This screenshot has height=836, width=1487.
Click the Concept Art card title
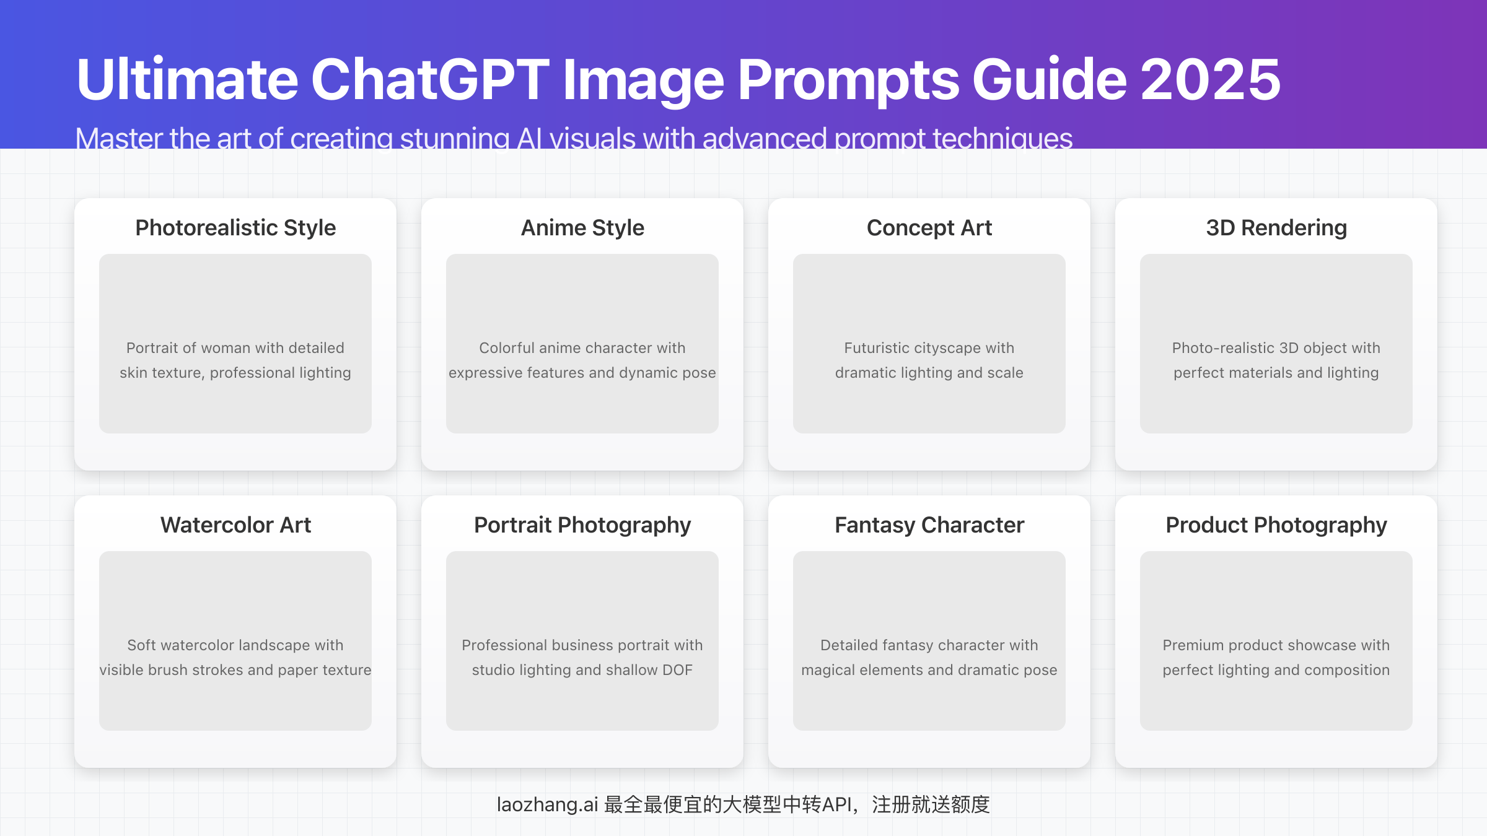(929, 228)
